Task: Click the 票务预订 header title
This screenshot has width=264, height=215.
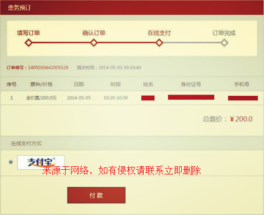Action: click(19, 8)
